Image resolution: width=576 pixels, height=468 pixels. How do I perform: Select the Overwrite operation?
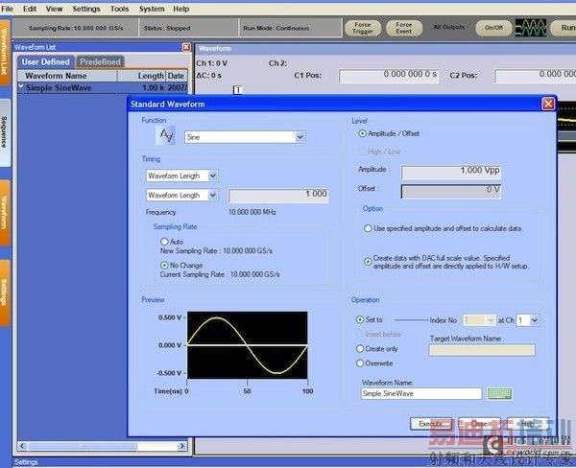tap(360, 363)
